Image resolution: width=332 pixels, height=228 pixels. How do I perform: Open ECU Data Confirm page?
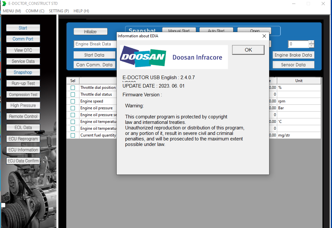tap(23, 161)
